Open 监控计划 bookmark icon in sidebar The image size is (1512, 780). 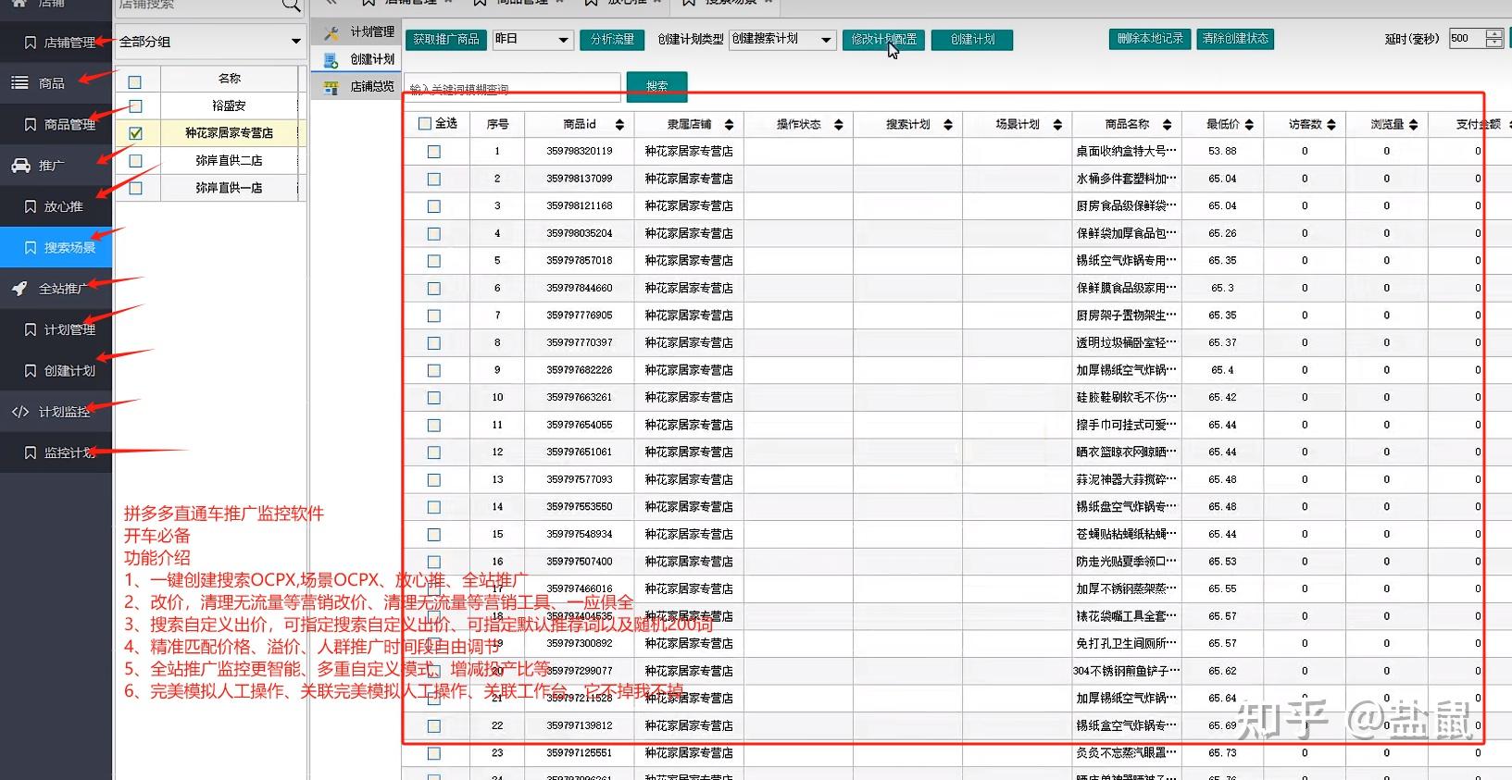(x=31, y=452)
